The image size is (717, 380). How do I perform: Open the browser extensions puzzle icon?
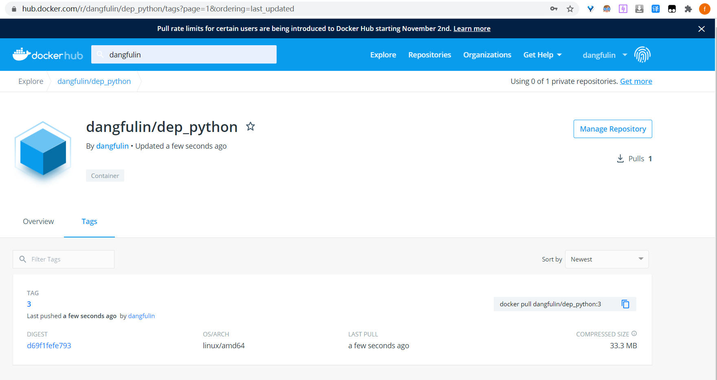[688, 9]
